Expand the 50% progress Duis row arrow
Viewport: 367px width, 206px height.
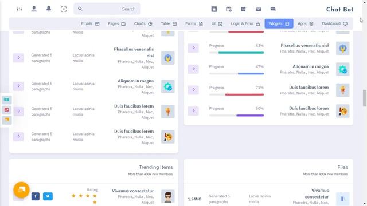click(193, 110)
